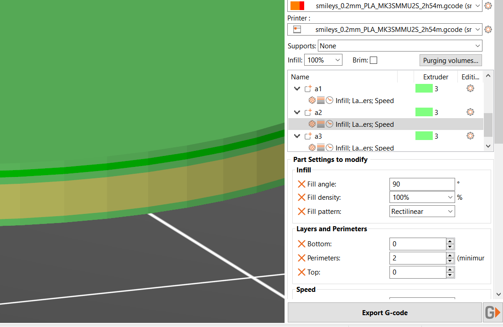
Task: Click the gear icon beside the filament preset
Action: pyautogui.click(x=488, y=6)
